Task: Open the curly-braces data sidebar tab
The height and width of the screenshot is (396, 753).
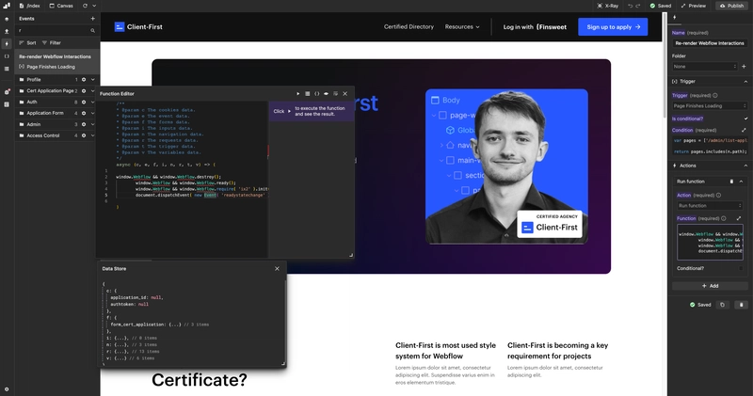Action: [7, 56]
